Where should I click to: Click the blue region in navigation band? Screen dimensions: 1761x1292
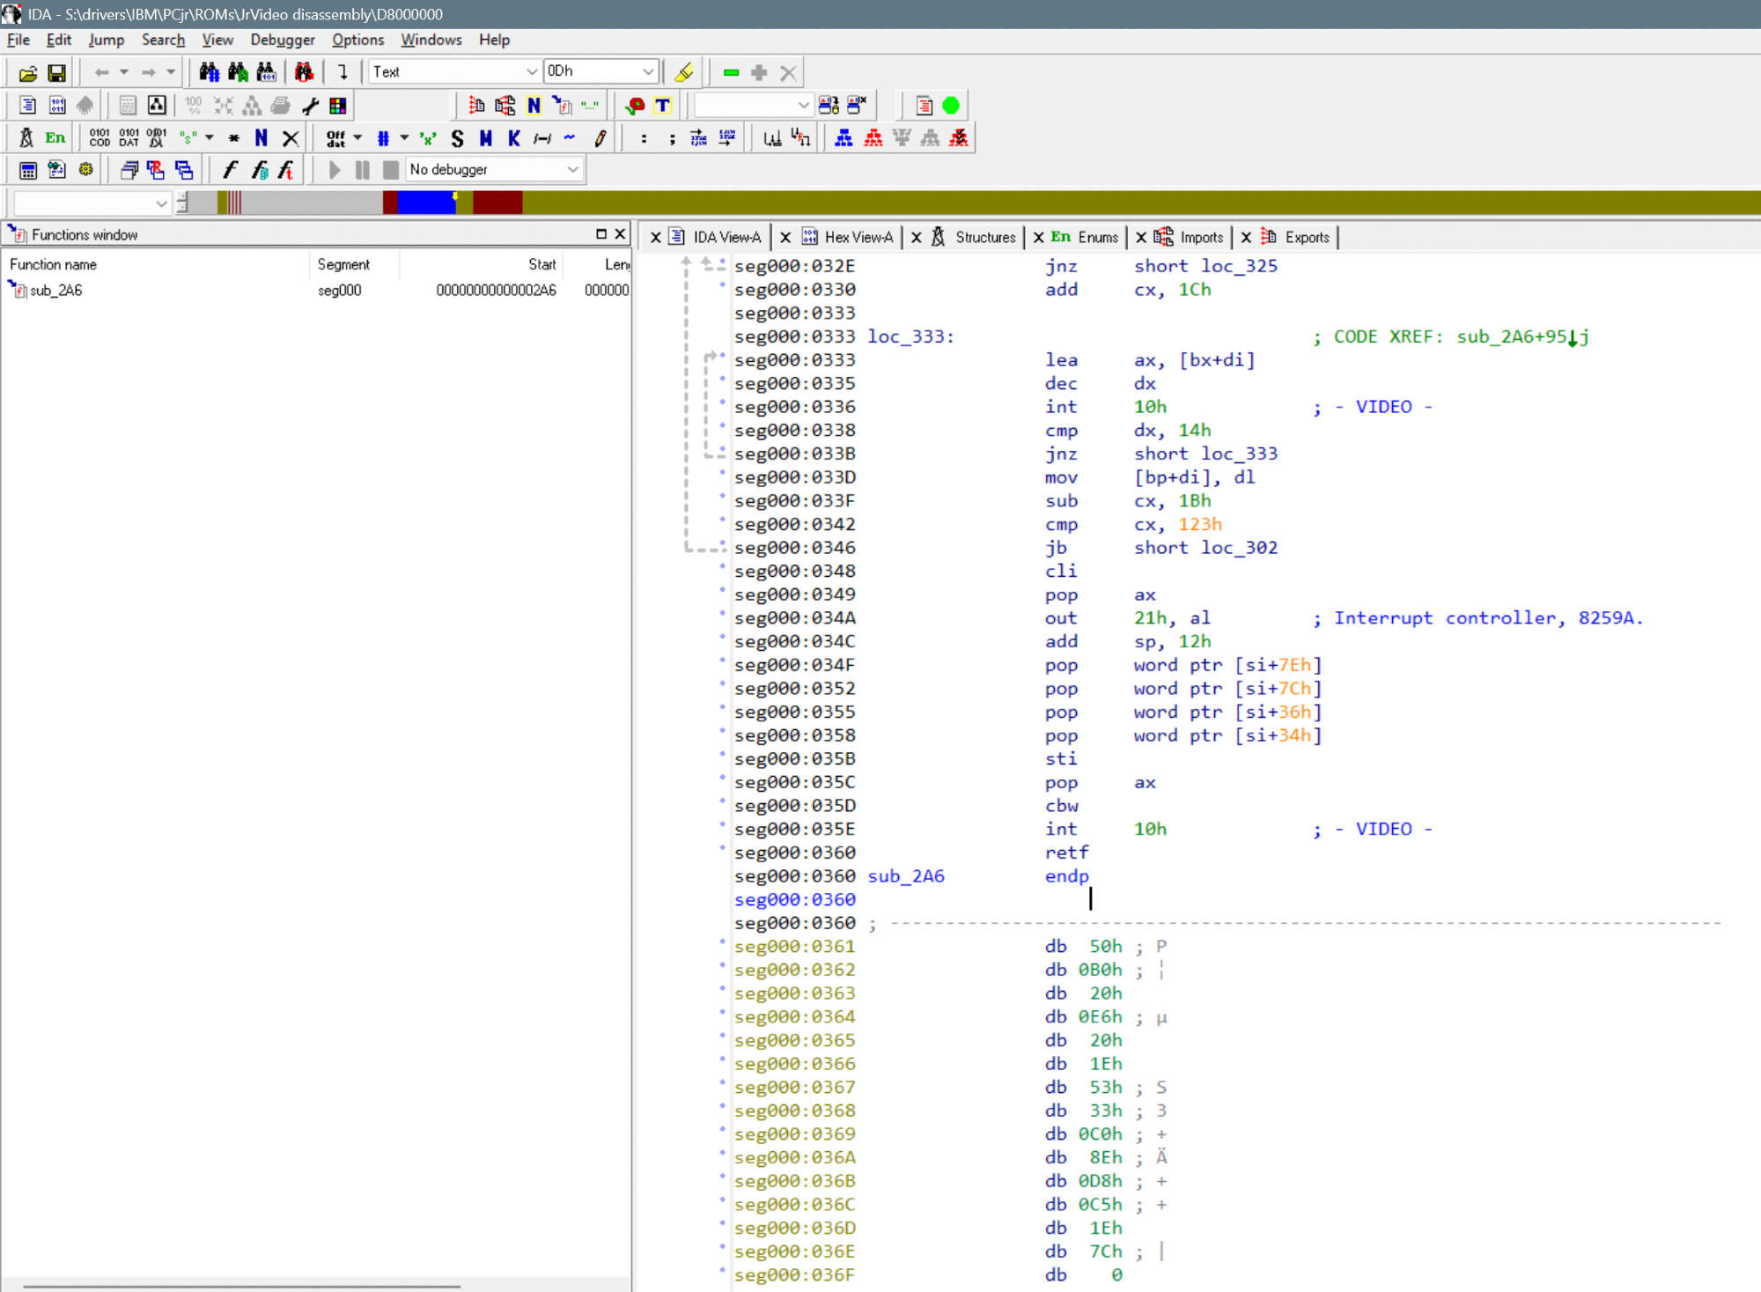pyautogui.click(x=424, y=203)
